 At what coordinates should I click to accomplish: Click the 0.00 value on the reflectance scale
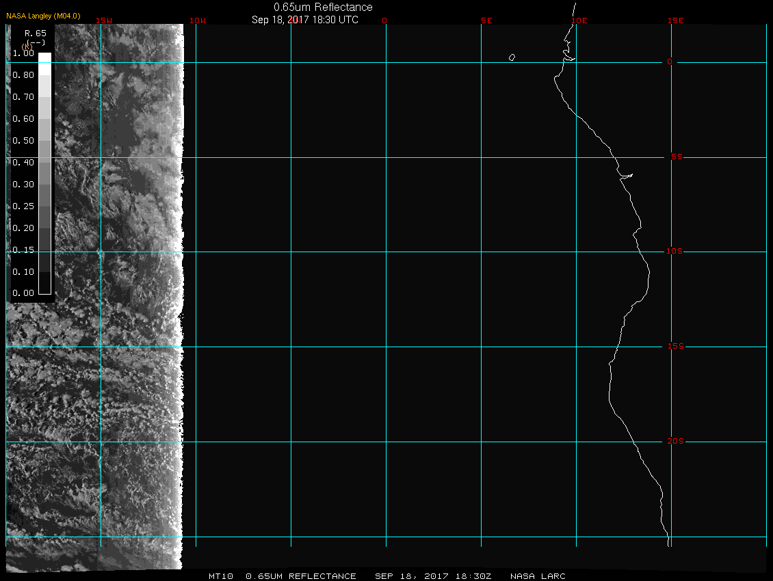(x=23, y=293)
